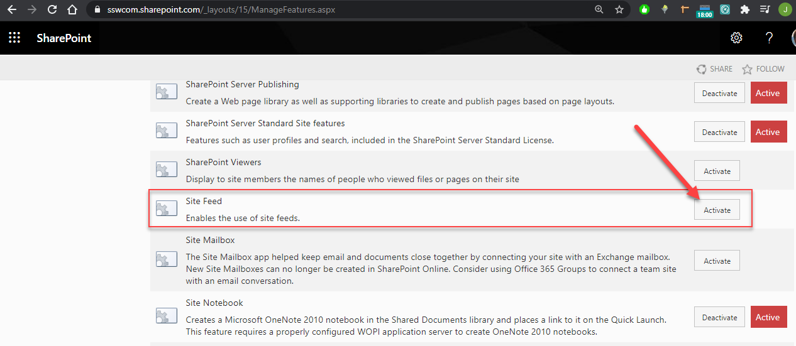Activate the Site Mailbox feature
796x346 pixels.
(717, 261)
